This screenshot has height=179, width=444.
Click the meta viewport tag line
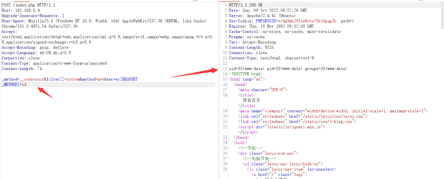pyautogui.click(x=333, y=111)
